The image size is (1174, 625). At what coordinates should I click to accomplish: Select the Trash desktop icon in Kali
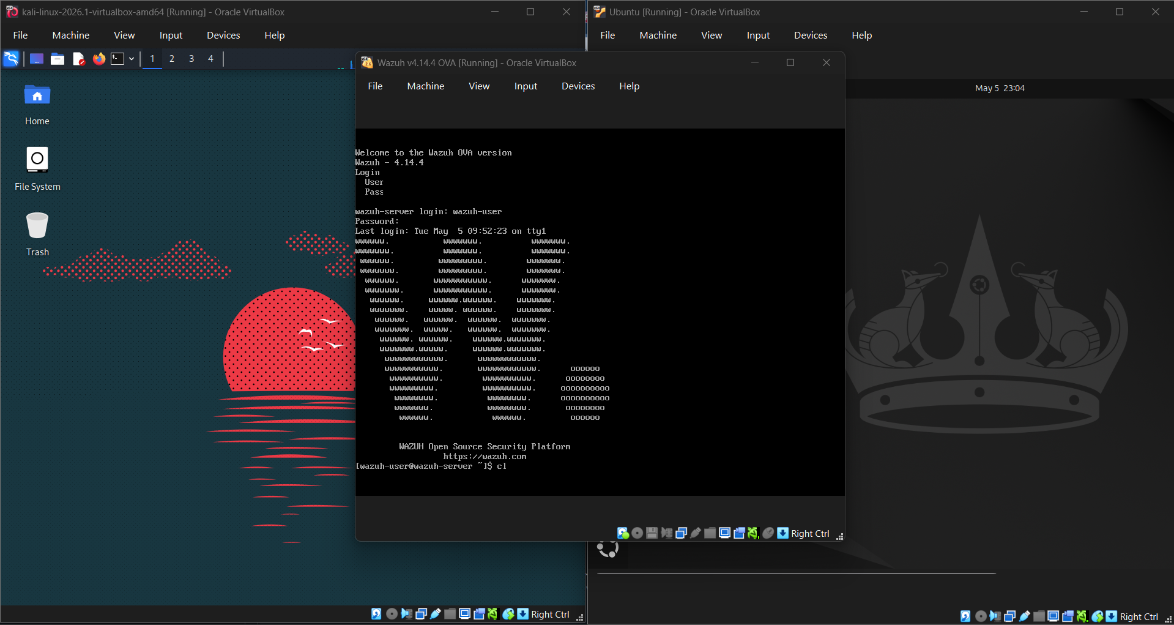[37, 234]
